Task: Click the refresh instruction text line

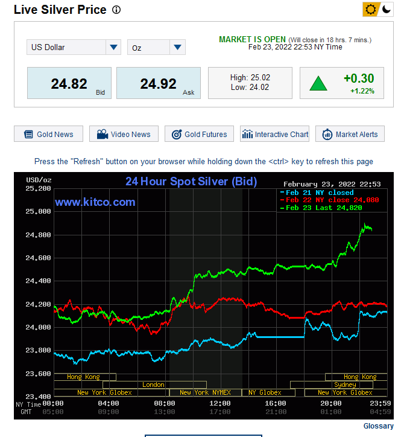Action: click(x=204, y=161)
